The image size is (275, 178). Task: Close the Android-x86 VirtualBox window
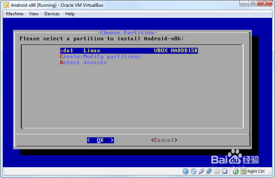pyautogui.click(x=265, y=3)
